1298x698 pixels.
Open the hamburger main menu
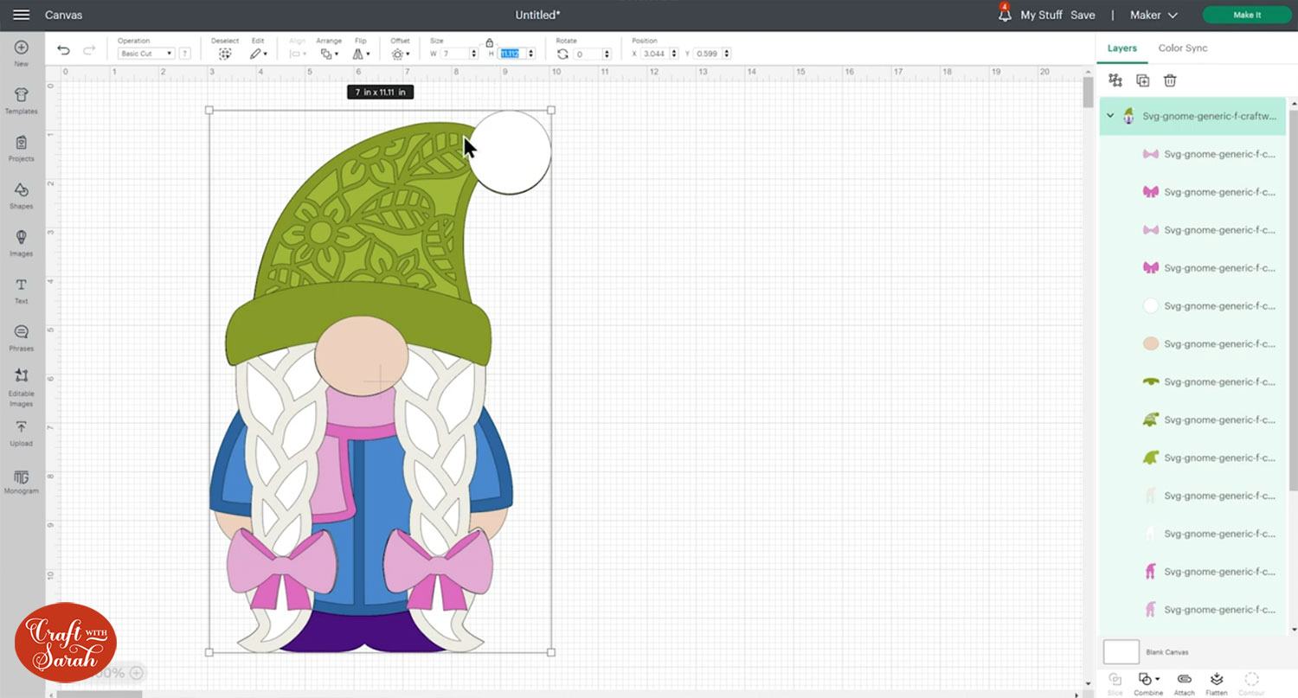pos(22,15)
